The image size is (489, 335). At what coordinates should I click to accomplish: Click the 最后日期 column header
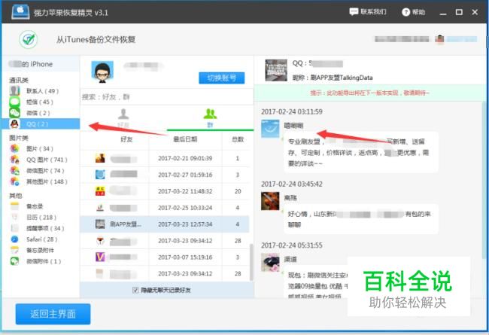click(x=185, y=139)
